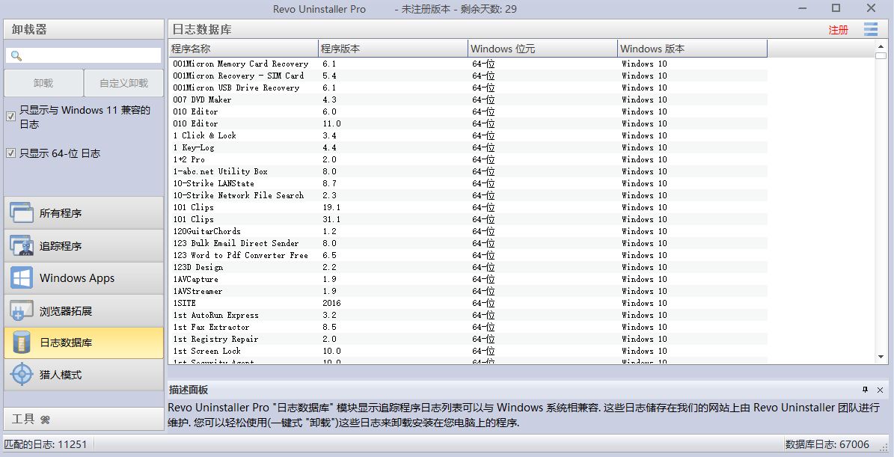Uncheck 只显示与 Windows 11 兼容的日志 checkbox

click(x=10, y=116)
